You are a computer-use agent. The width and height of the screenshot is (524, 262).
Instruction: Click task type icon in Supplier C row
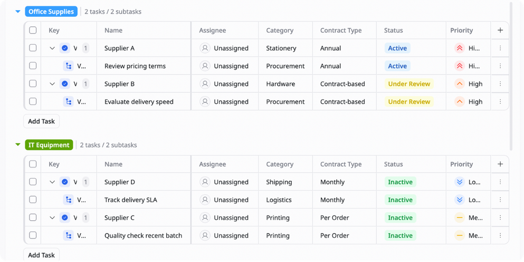65,218
